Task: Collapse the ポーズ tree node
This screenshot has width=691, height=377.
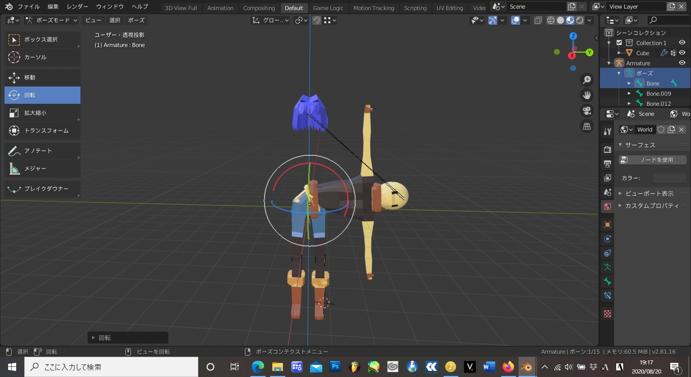Action: pyautogui.click(x=619, y=73)
